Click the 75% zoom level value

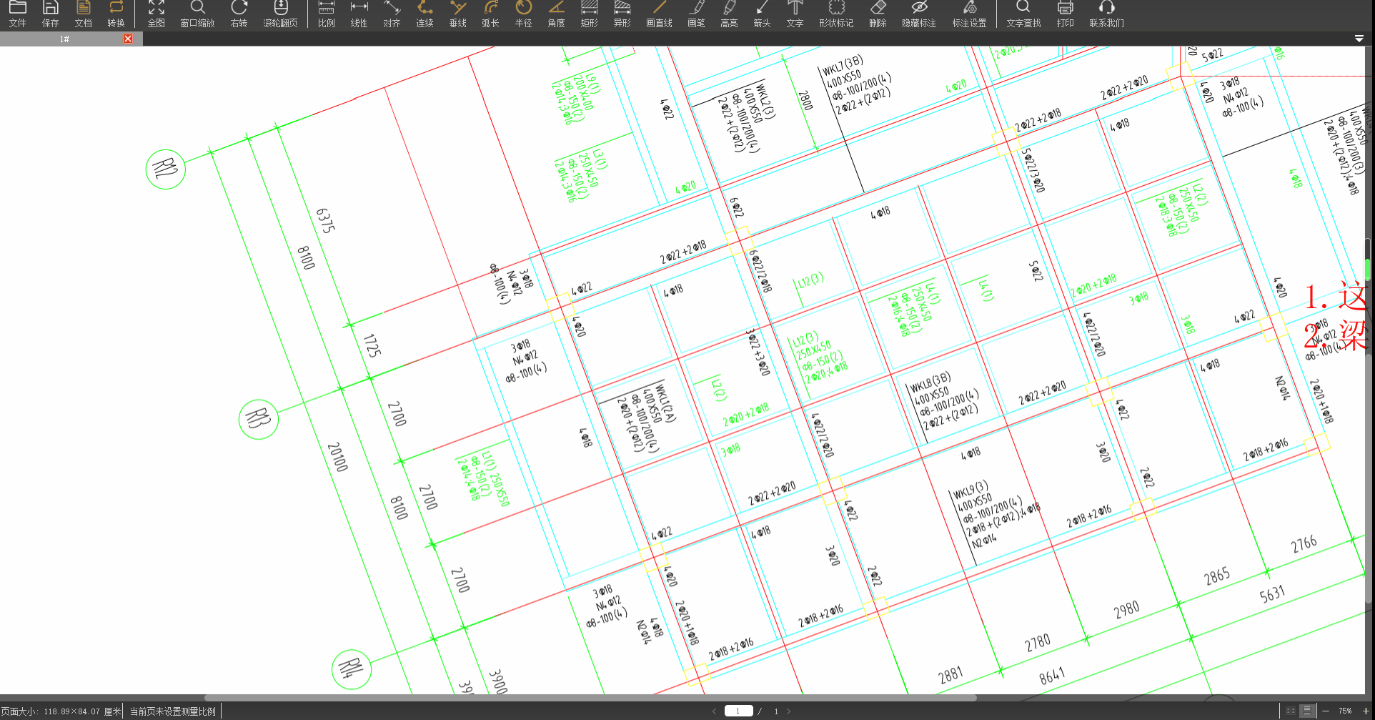[1346, 711]
